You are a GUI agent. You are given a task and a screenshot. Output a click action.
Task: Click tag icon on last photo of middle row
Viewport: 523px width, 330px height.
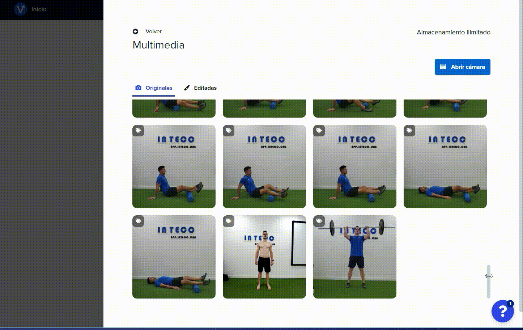coord(409,131)
